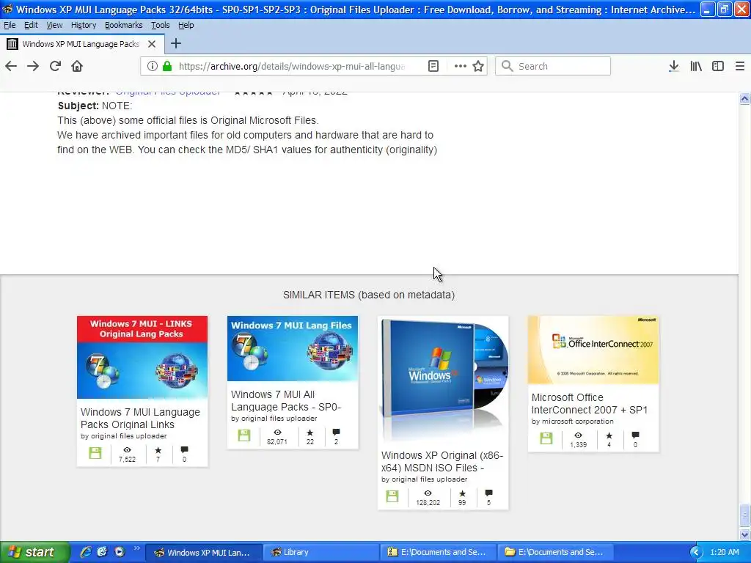The image size is (751, 563).
Task: Open the Home page icon
Action: [77, 66]
